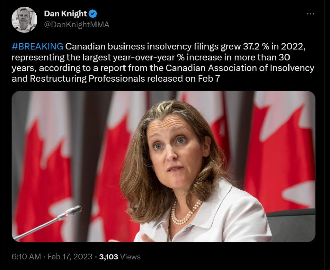The height and width of the screenshot is (270, 330).
Task: Click the #BREAKING hashtag
Action: [x=37, y=46]
